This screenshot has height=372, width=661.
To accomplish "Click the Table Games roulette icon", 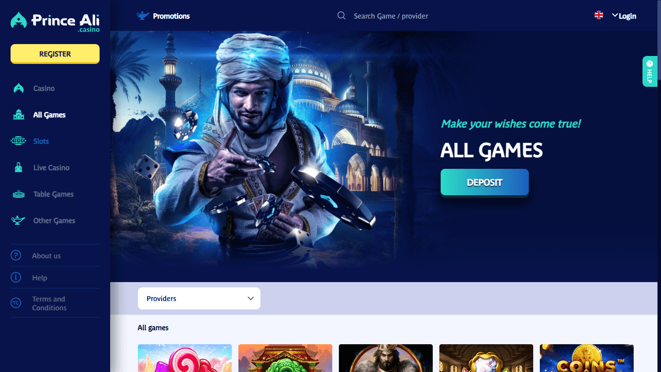I will click(x=19, y=194).
